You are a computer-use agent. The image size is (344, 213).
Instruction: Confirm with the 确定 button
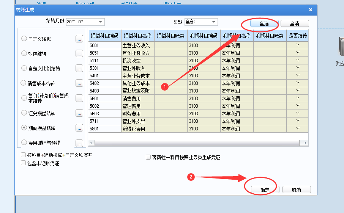click(x=265, y=190)
